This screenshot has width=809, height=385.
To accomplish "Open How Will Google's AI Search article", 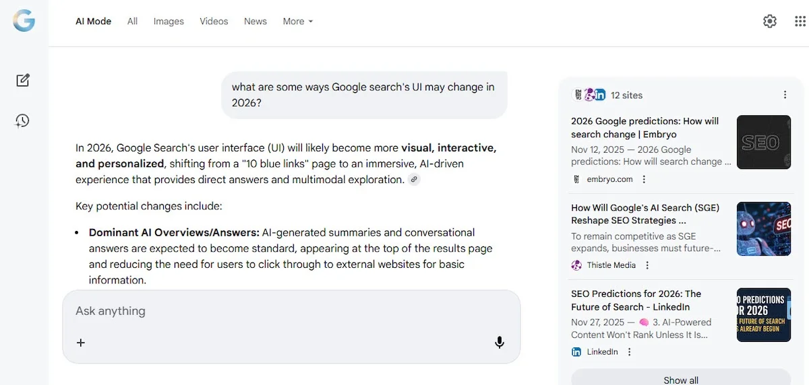I will click(645, 214).
